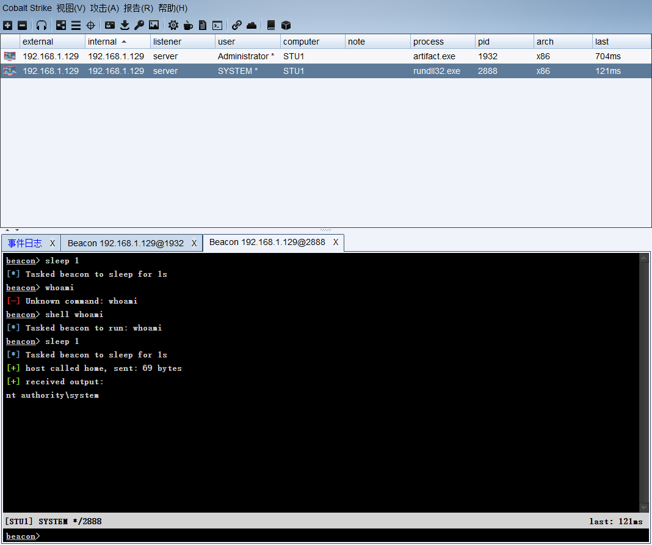Switch to target table view crosshair icon
The image size is (652, 545).
click(90, 26)
